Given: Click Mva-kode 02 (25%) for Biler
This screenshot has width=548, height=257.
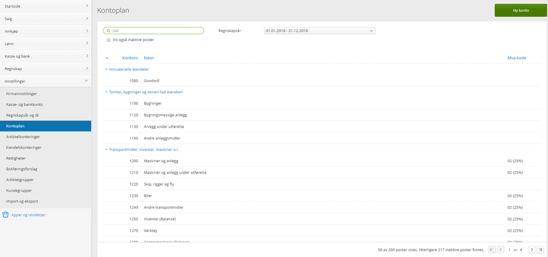Looking at the screenshot, I should tap(515, 196).
